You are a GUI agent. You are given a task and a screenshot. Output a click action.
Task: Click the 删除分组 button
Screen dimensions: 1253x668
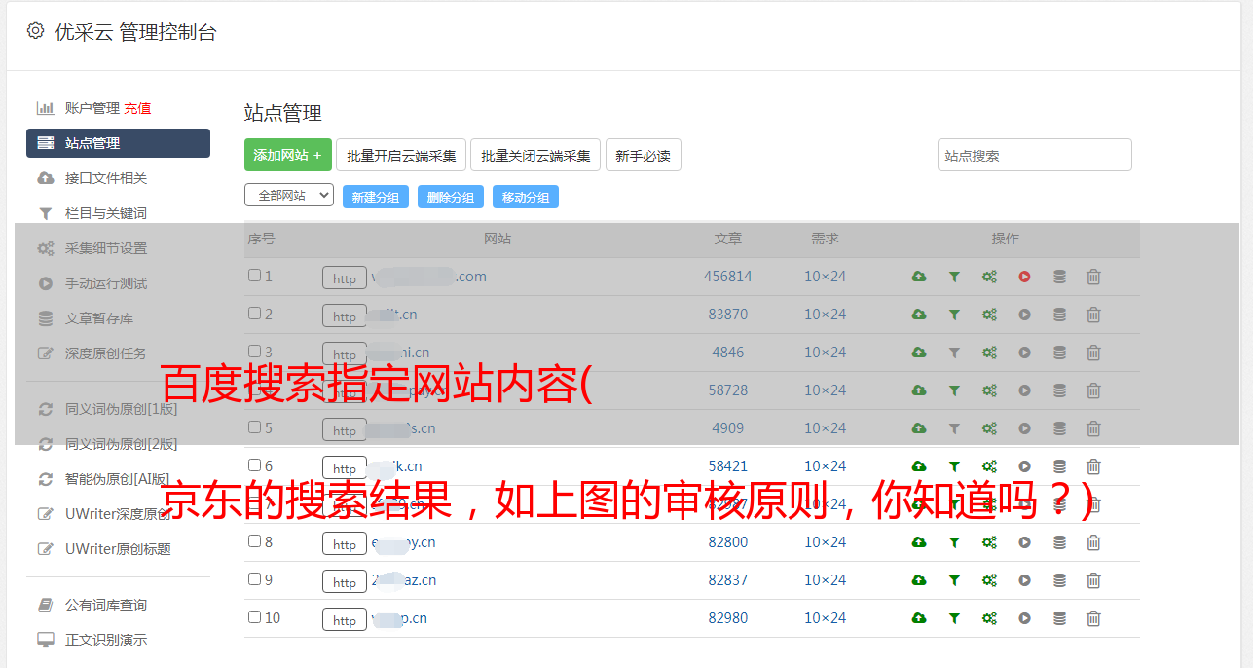(451, 197)
